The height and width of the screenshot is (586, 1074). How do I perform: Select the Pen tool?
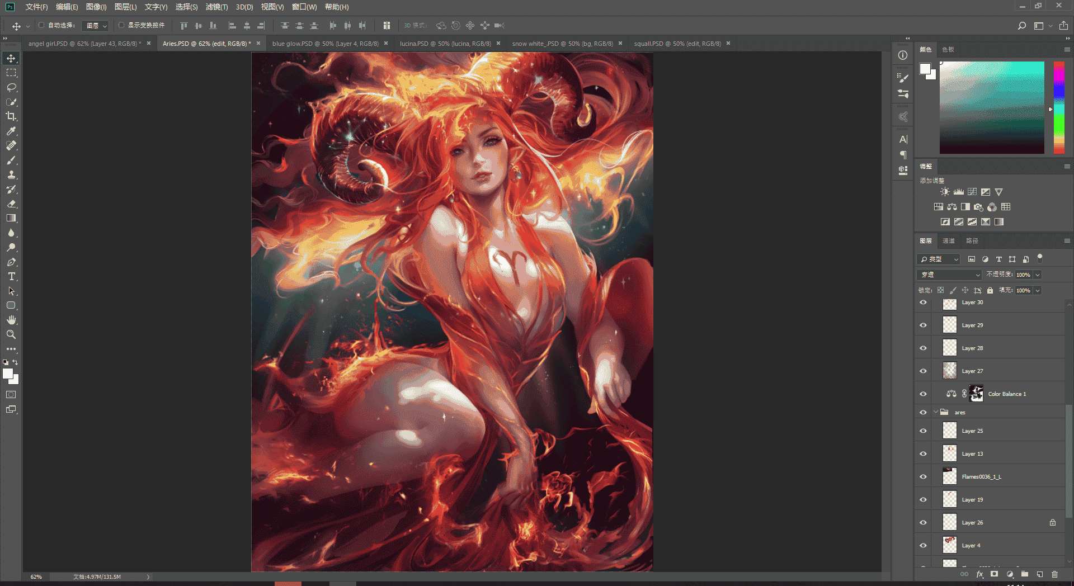[11, 262]
